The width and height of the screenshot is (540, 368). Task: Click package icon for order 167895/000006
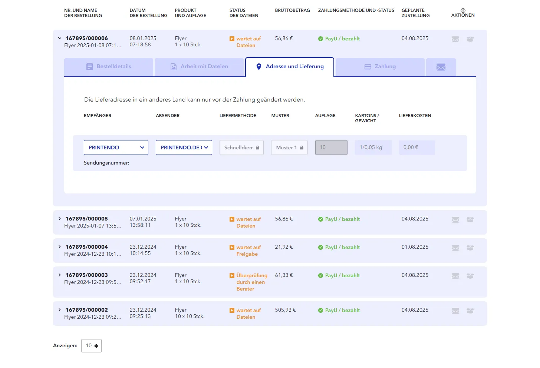pyautogui.click(x=470, y=39)
